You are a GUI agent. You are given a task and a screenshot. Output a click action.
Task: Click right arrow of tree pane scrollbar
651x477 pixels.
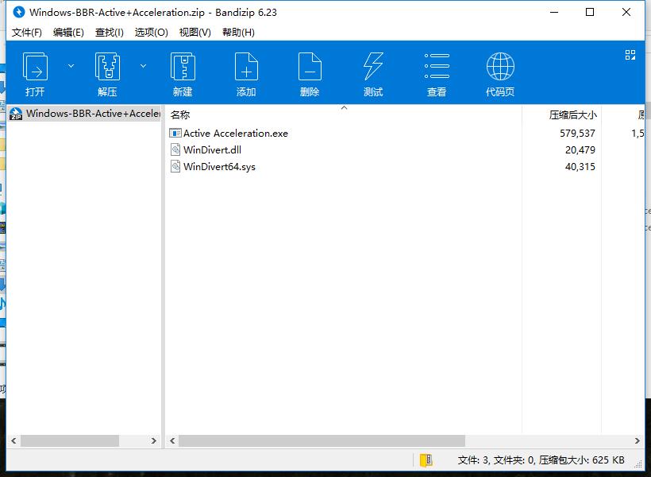154,440
